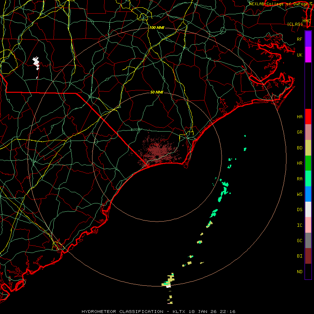Click the 'DS' legend label
The image size is (314, 314).
tap(299, 210)
